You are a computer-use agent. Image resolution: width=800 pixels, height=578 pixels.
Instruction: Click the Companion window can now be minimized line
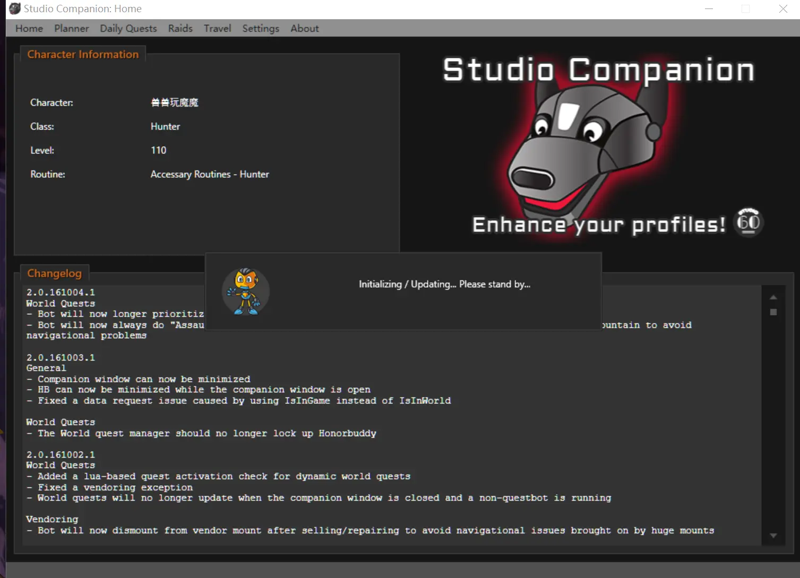pos(138,379)
